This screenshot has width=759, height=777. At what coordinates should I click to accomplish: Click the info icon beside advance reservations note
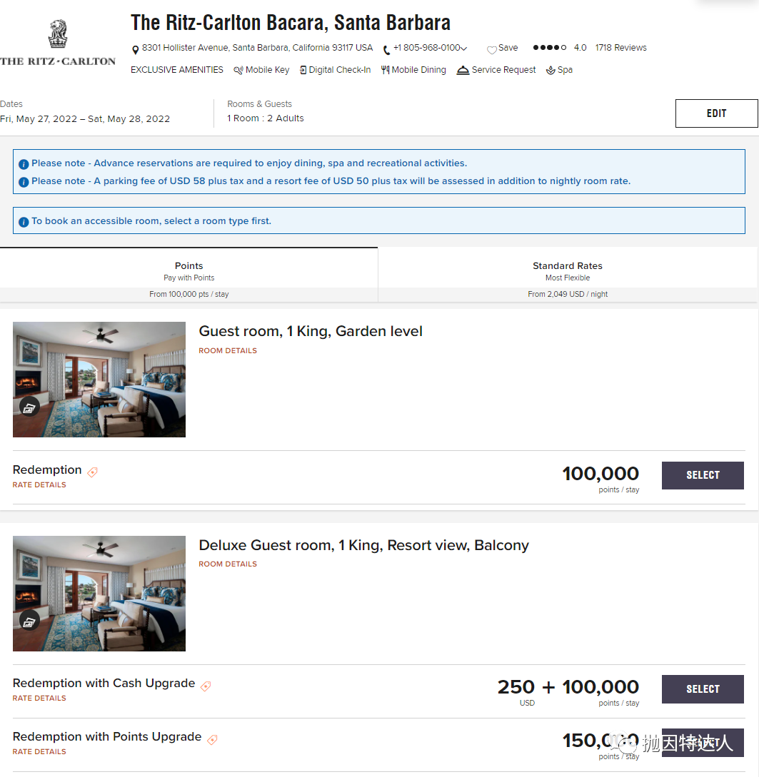(24, 164)
